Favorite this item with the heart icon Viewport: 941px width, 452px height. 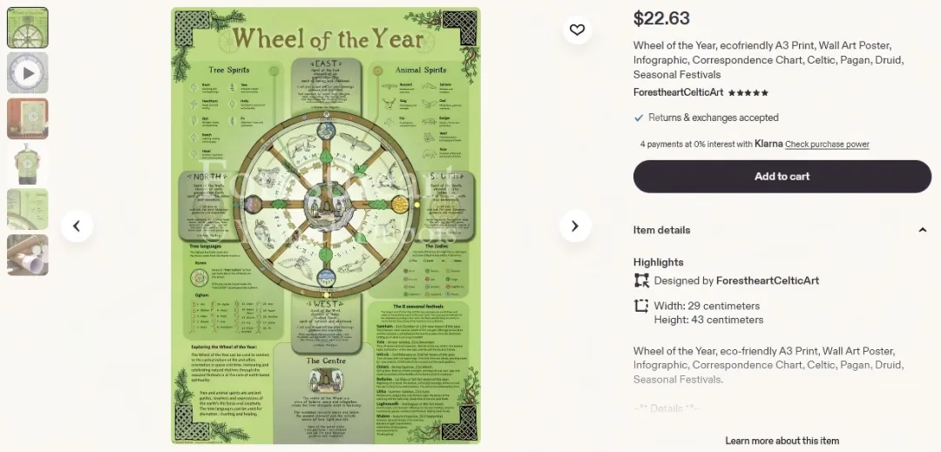577,30
